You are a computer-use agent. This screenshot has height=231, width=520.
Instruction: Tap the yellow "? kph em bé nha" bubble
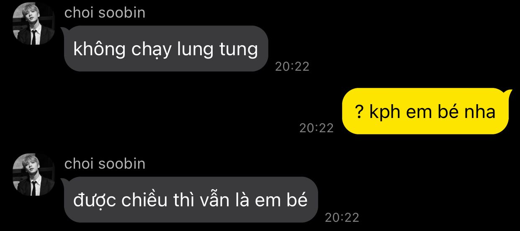point(425,111)
